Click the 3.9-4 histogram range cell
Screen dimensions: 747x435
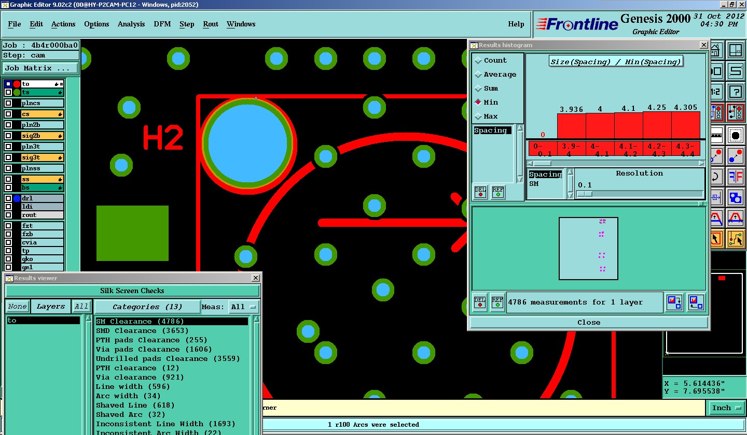point(571,149)
